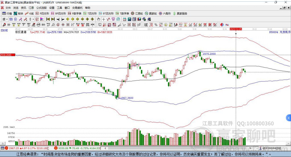Open the 设置 menu

(52, 8)
